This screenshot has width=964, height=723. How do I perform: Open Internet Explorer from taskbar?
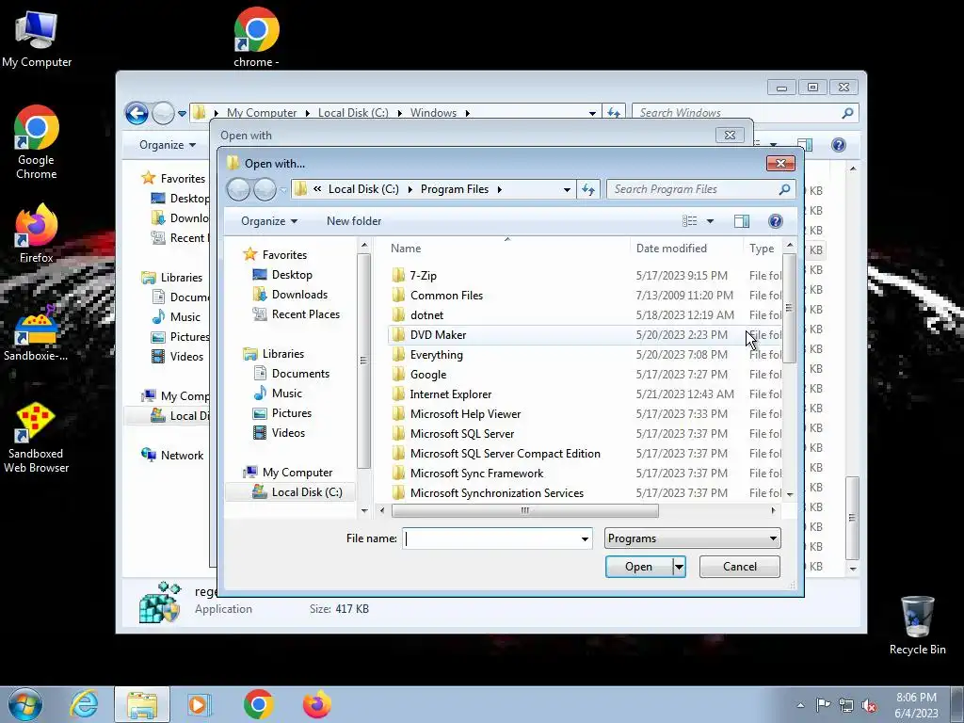click(84, 704)
